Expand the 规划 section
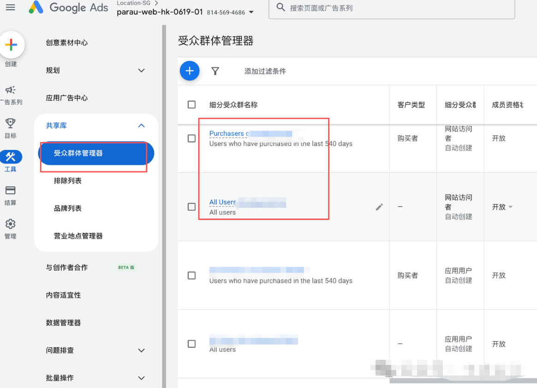Image resolution: width=537 pixels, height=388 pixels. tap(141, 71)
